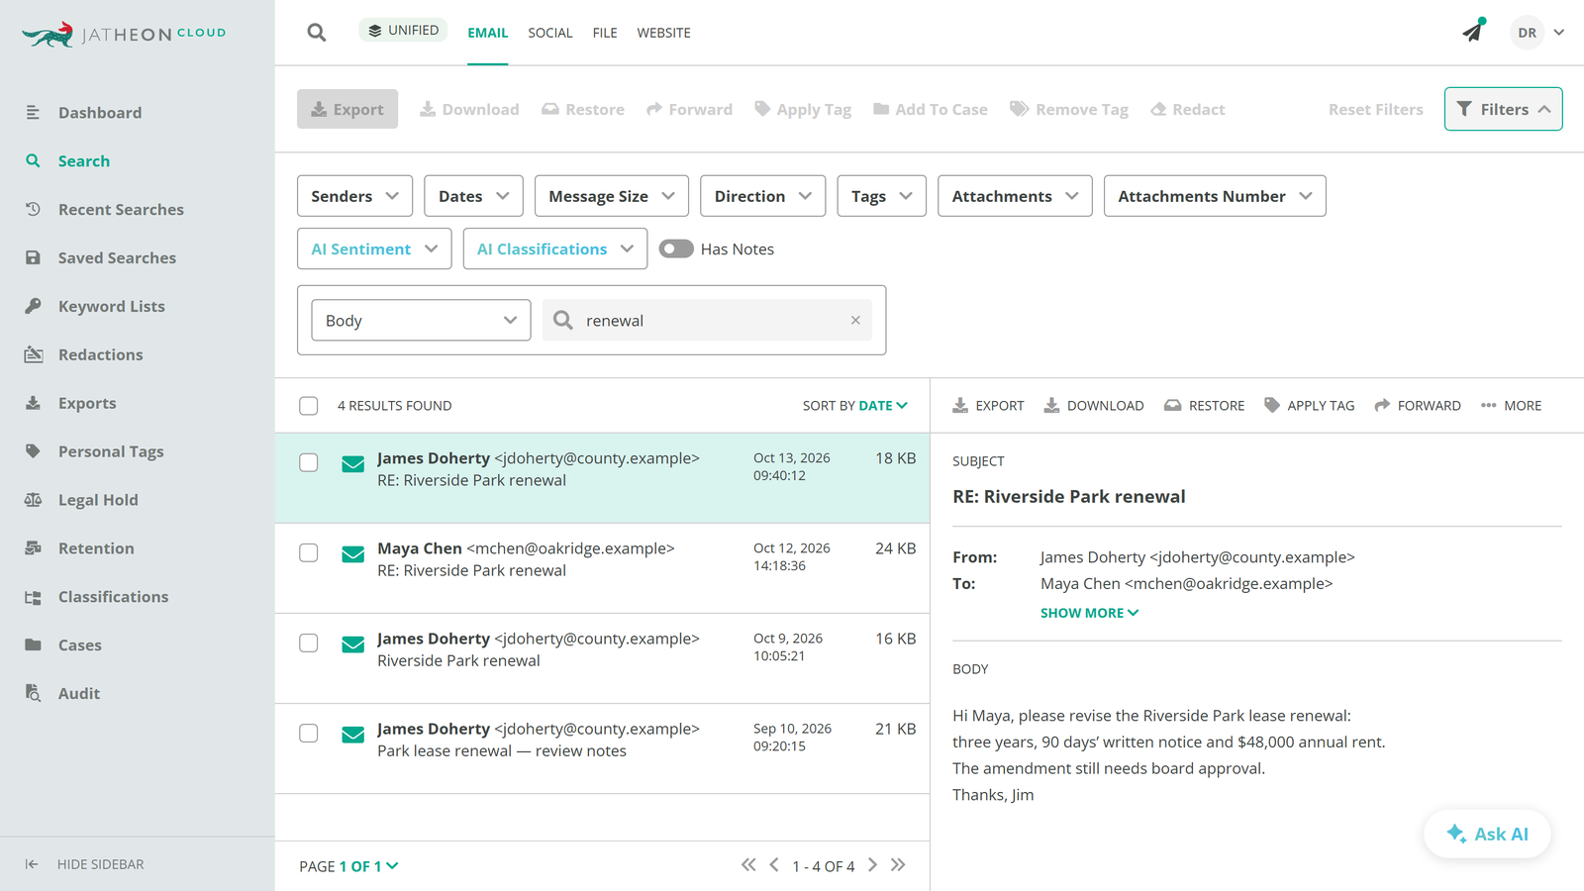Screen dimensions: 1584x891
Task: Open Classifications section
Action: [113, 598]
